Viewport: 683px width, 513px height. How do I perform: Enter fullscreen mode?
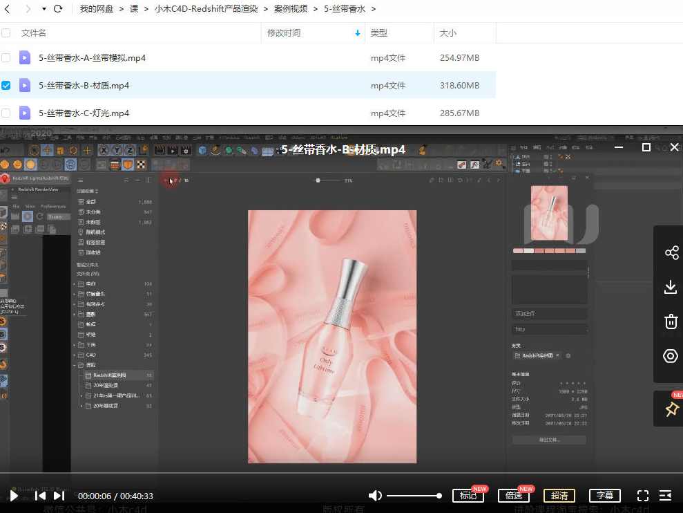point(643,496)
